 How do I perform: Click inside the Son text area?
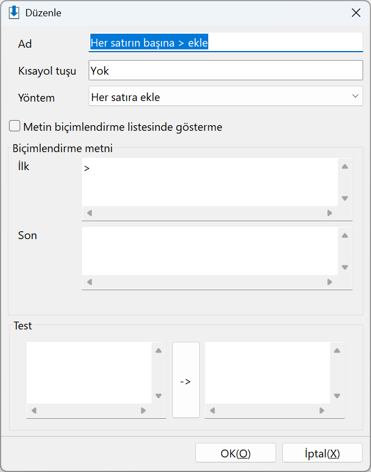tap(209, 251)
